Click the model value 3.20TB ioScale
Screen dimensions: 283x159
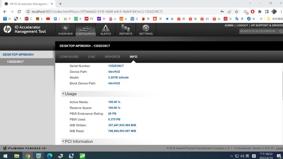118,78
